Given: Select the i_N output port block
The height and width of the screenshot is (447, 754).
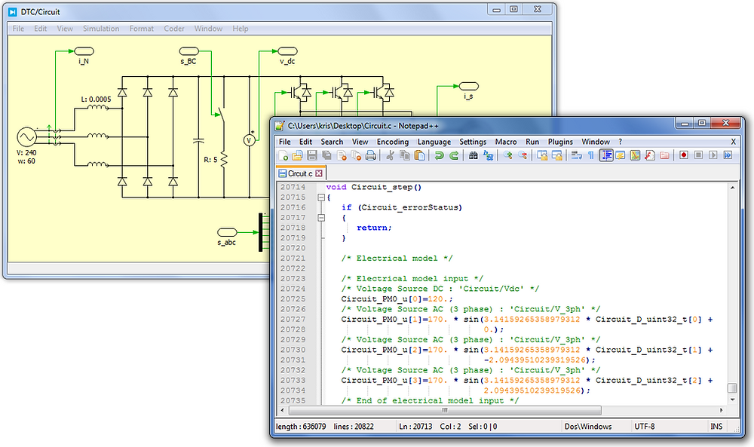Looking at the screenshot, I should [84, 51].
